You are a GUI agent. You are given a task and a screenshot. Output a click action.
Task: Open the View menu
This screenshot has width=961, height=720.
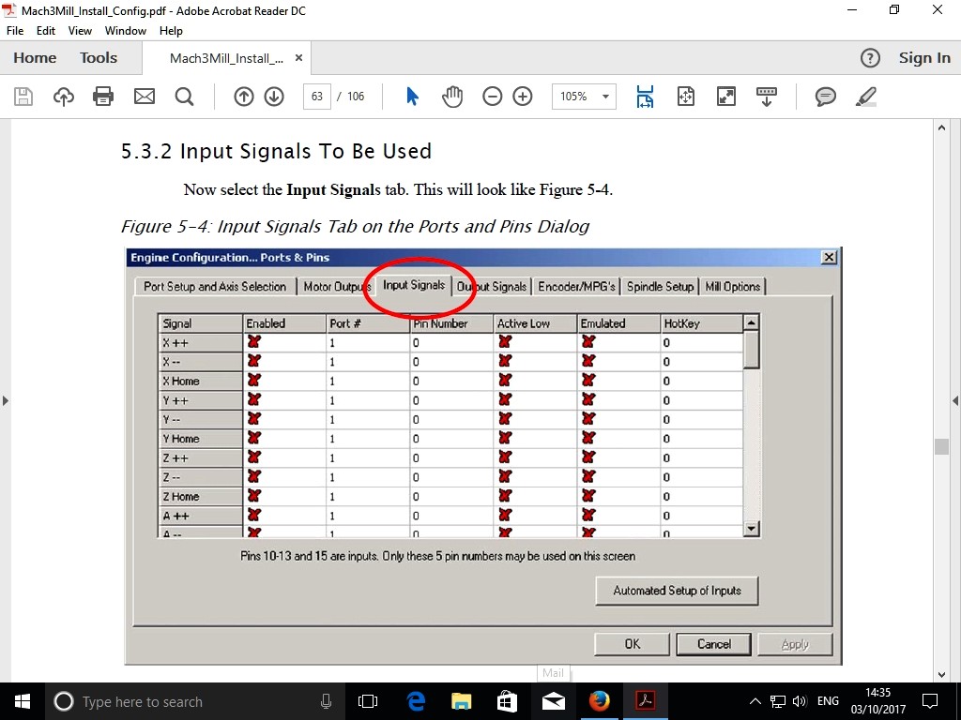(80, 31)
